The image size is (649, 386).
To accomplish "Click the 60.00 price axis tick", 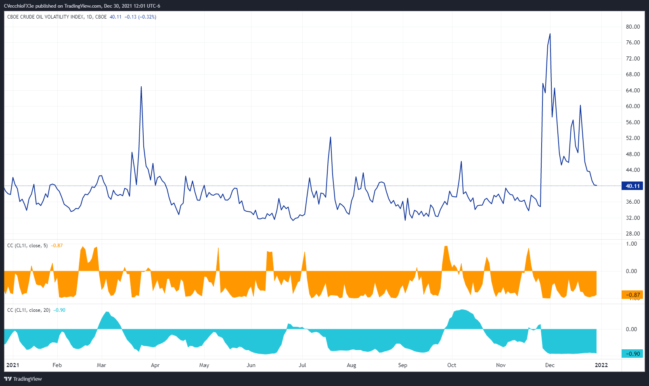I will tap(633, 106).
